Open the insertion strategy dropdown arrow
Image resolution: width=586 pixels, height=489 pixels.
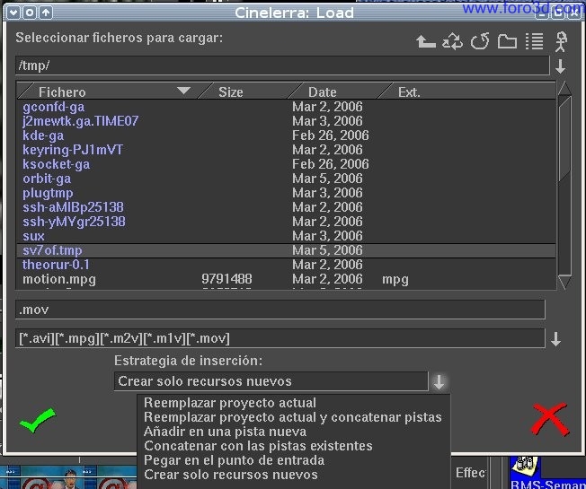(x=439, y=381)
